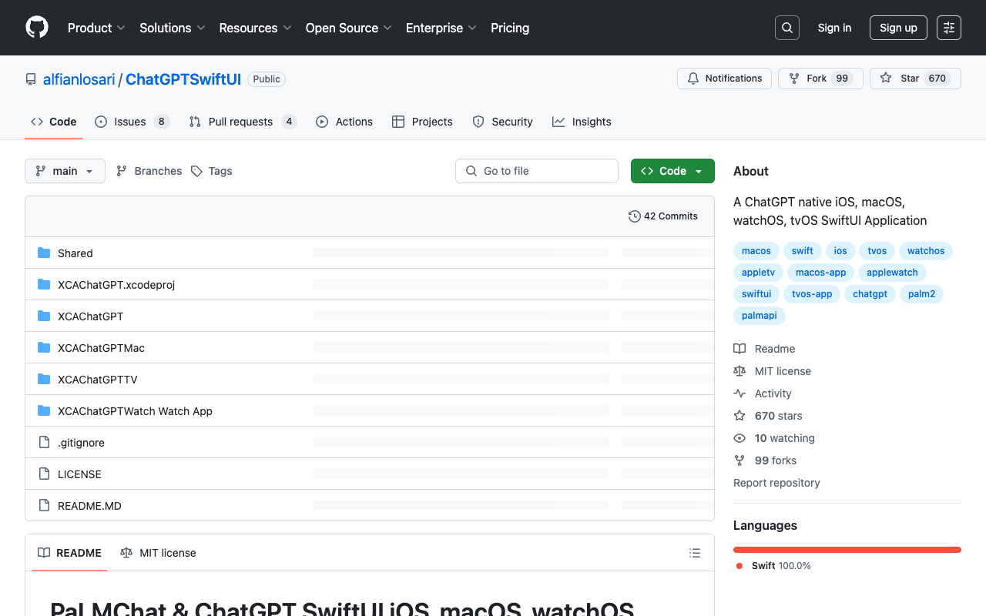Screen dimensions: 986x616
Task: Open the main branch selector dropdown
Action: tap(65, 171)
